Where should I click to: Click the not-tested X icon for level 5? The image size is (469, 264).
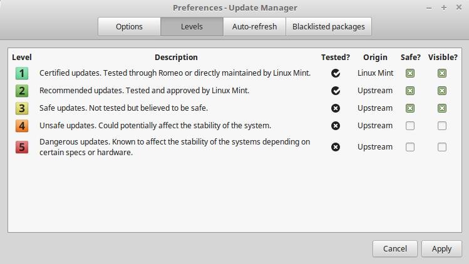pyautogui.click(x=336, y=147)
